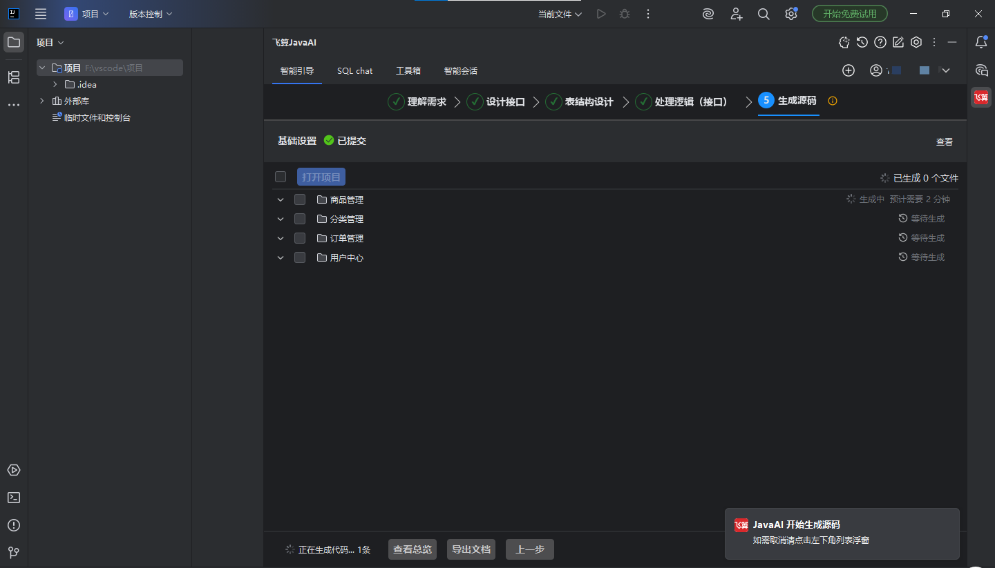Click the 开始免费试用 button

coord(849,14)
